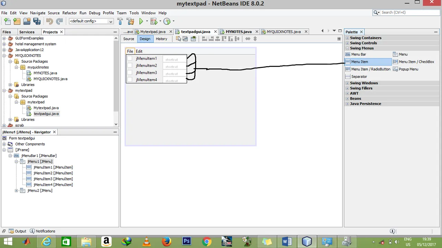Viewport: 442px width, 248px height.
Task: Click the Design view button
Action: pos(145,39)
